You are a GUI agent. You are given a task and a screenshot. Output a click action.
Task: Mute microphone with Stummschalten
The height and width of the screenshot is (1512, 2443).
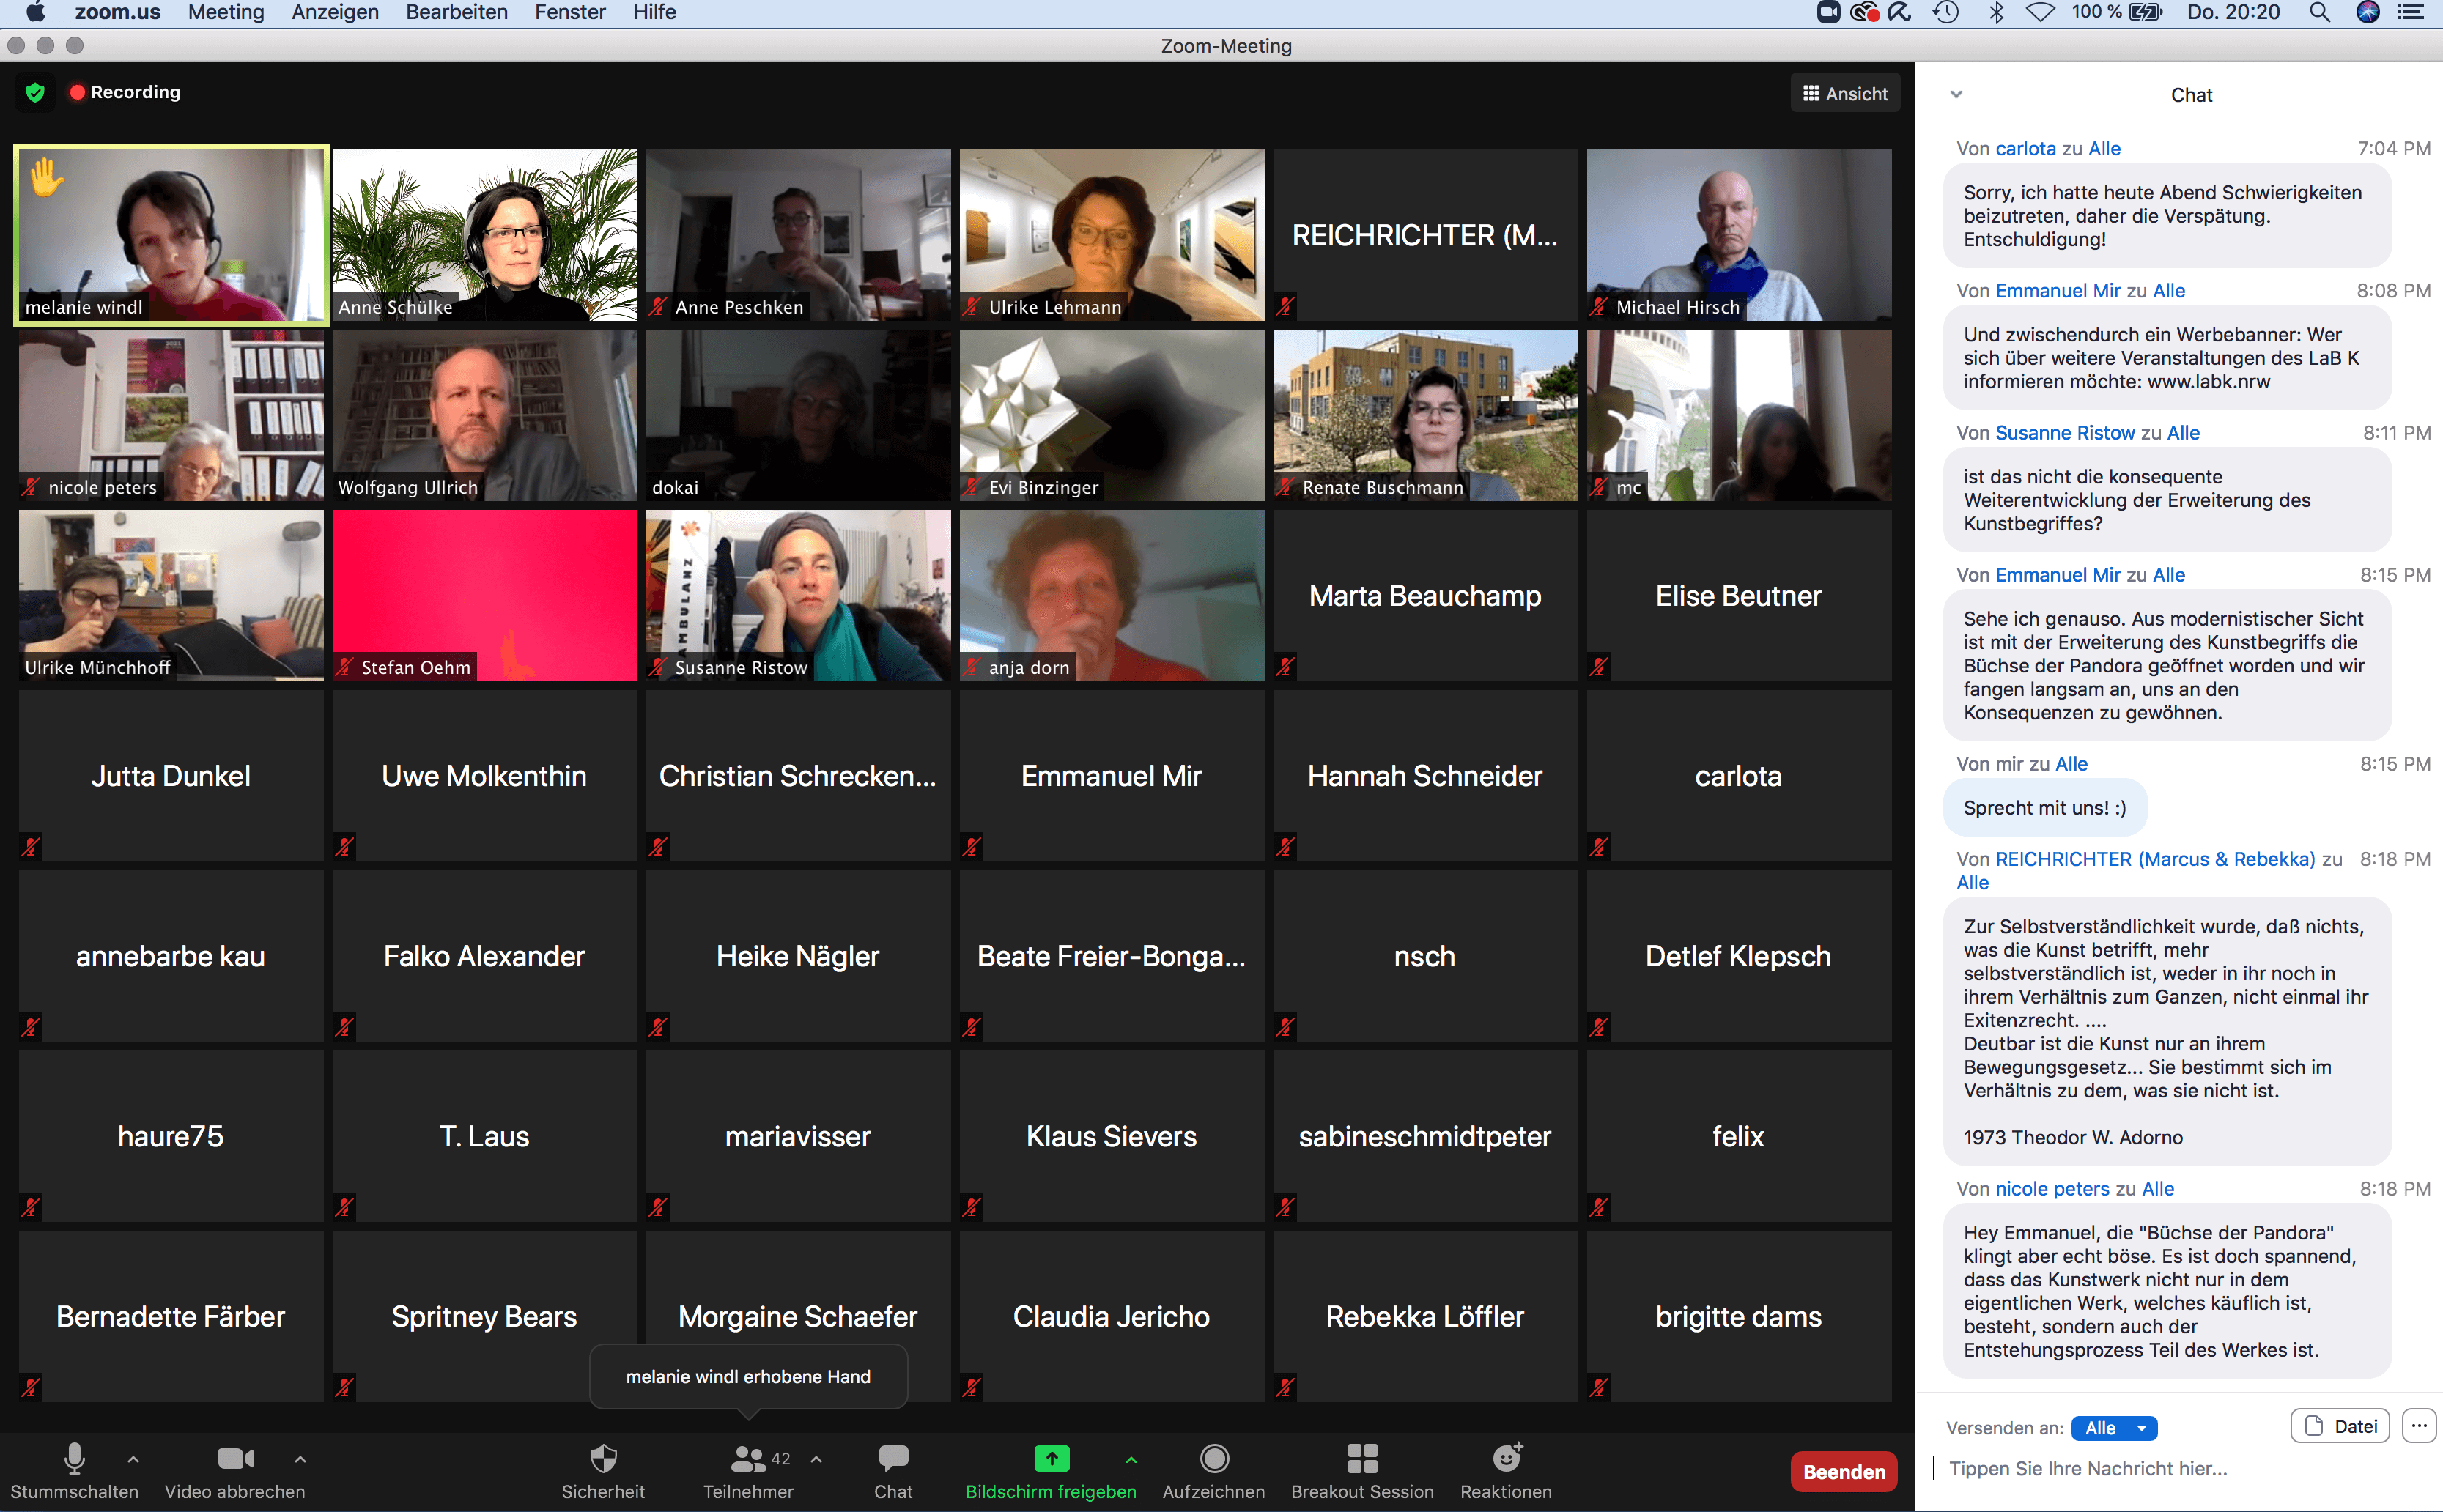[74, 1459]
